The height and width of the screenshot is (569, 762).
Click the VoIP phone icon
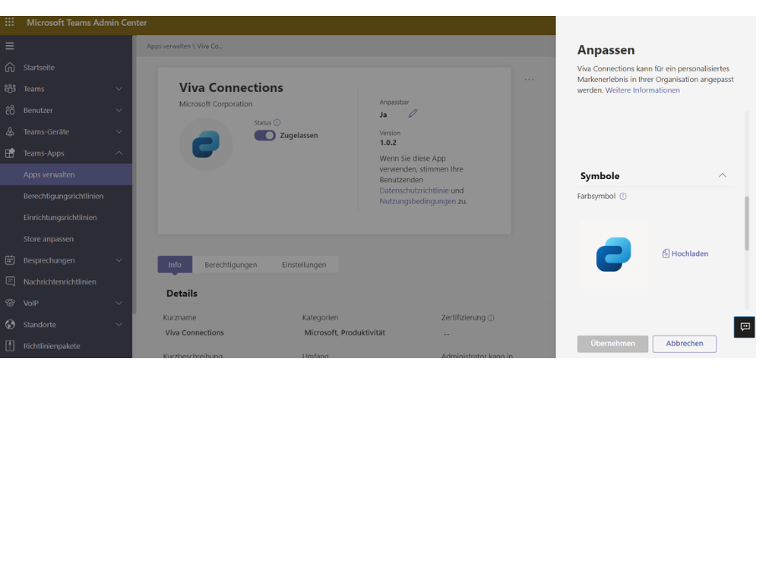10,303
